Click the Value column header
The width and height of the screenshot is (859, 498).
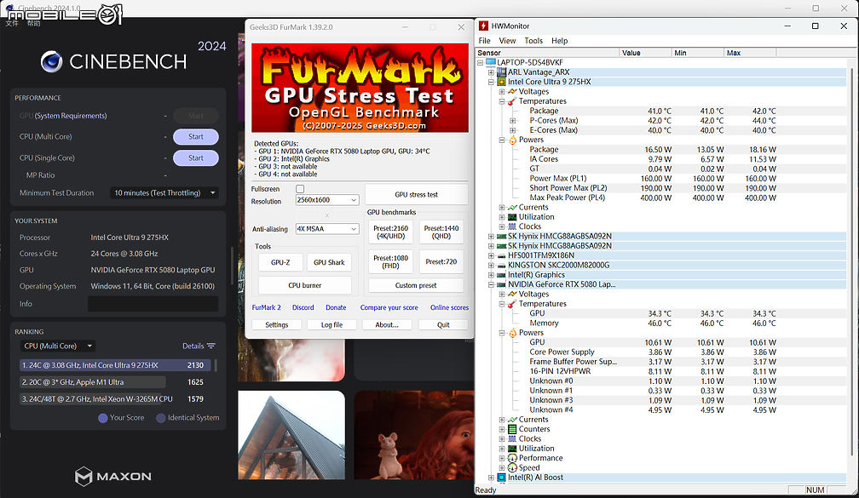point(646,53)
